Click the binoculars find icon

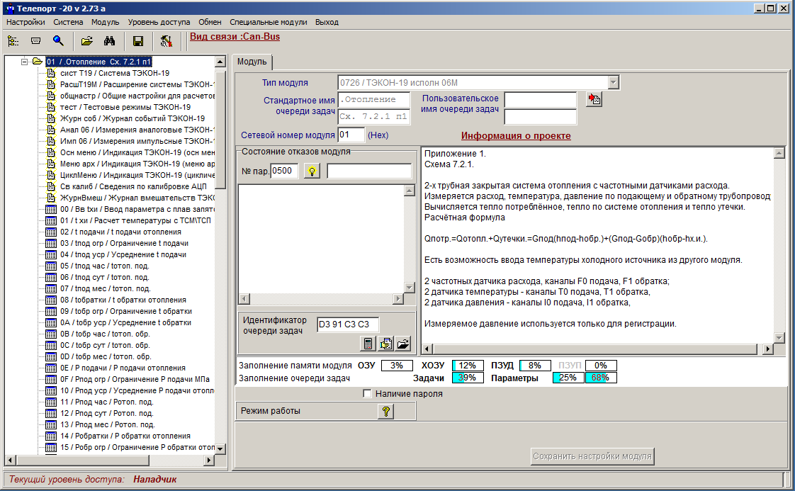click(110, 41)
